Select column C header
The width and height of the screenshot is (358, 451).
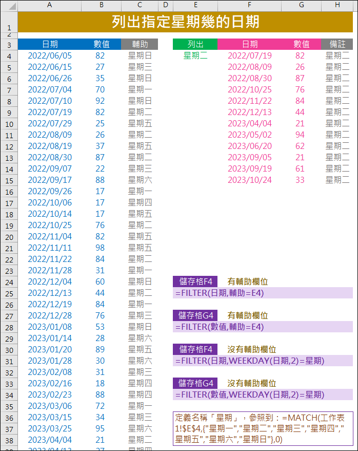coord(140,5)
